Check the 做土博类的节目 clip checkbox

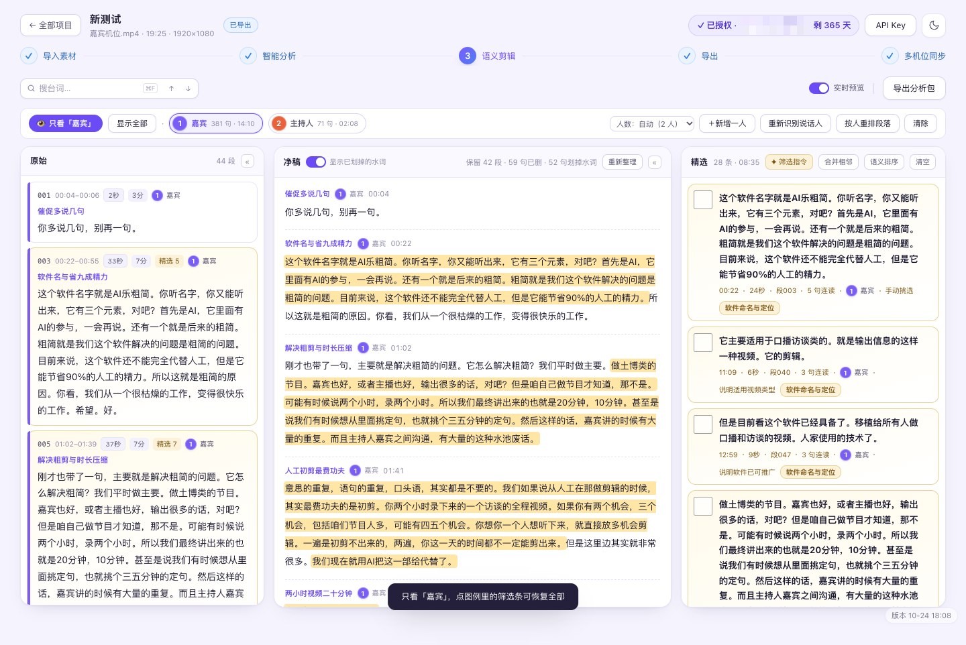click(x=703, y=506)
